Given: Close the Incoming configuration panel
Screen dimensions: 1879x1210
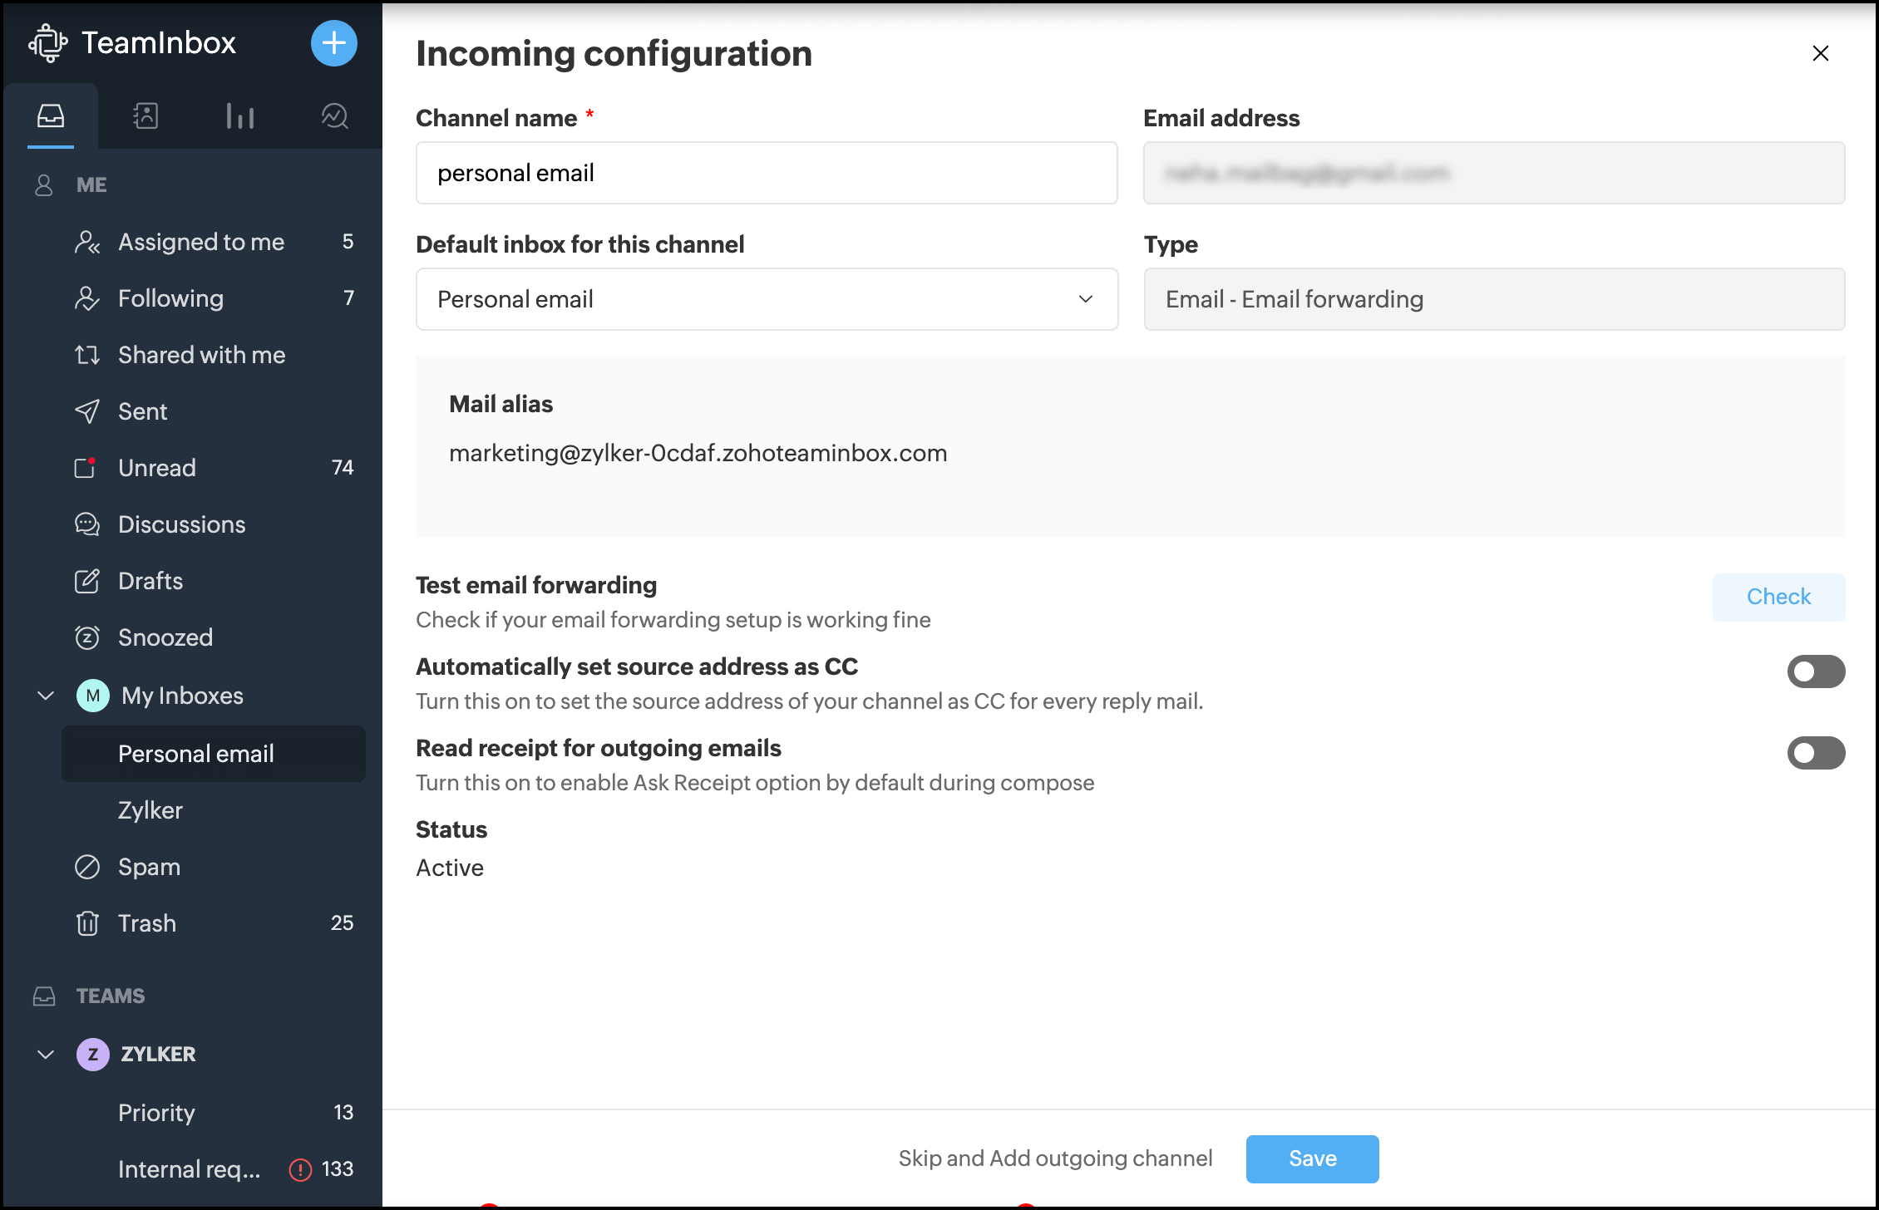Looking at the screenshot, I should click(x=1821, y=53).
